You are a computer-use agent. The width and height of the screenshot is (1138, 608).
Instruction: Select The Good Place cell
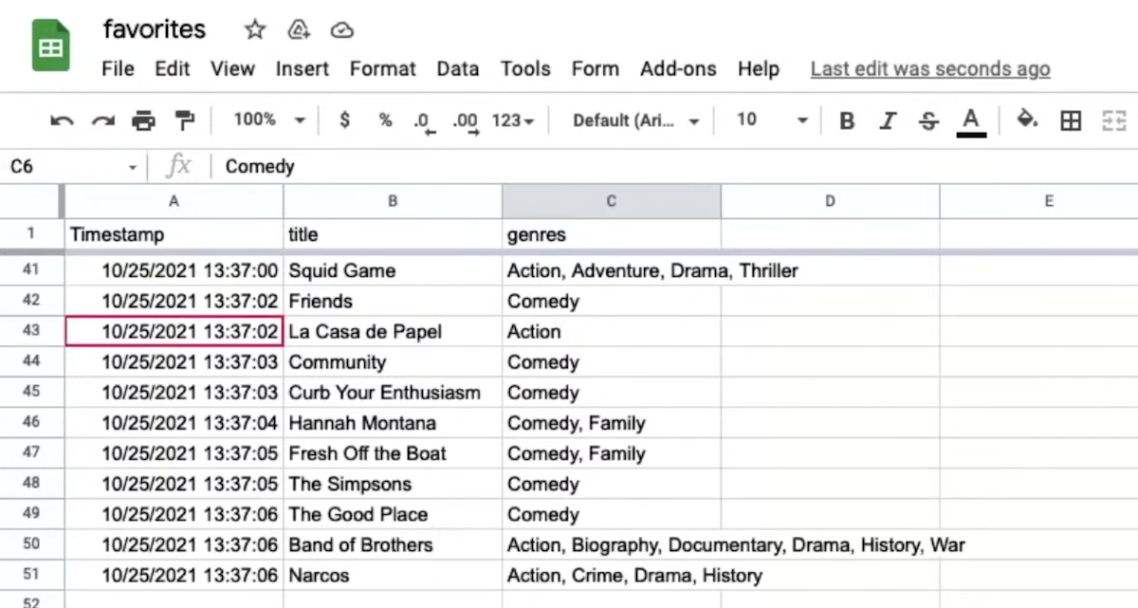pos(393,514)
